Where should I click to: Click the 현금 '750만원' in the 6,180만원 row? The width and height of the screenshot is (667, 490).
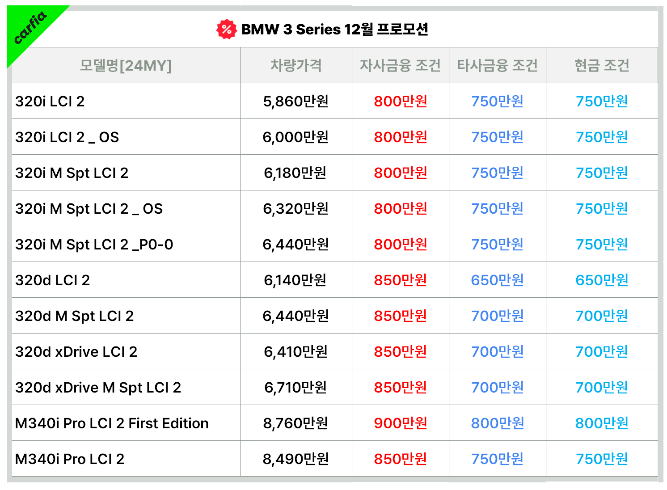tap(602, 173)
